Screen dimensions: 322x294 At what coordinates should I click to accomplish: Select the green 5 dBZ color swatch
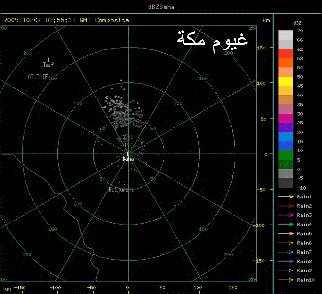(x=286, y=155)
